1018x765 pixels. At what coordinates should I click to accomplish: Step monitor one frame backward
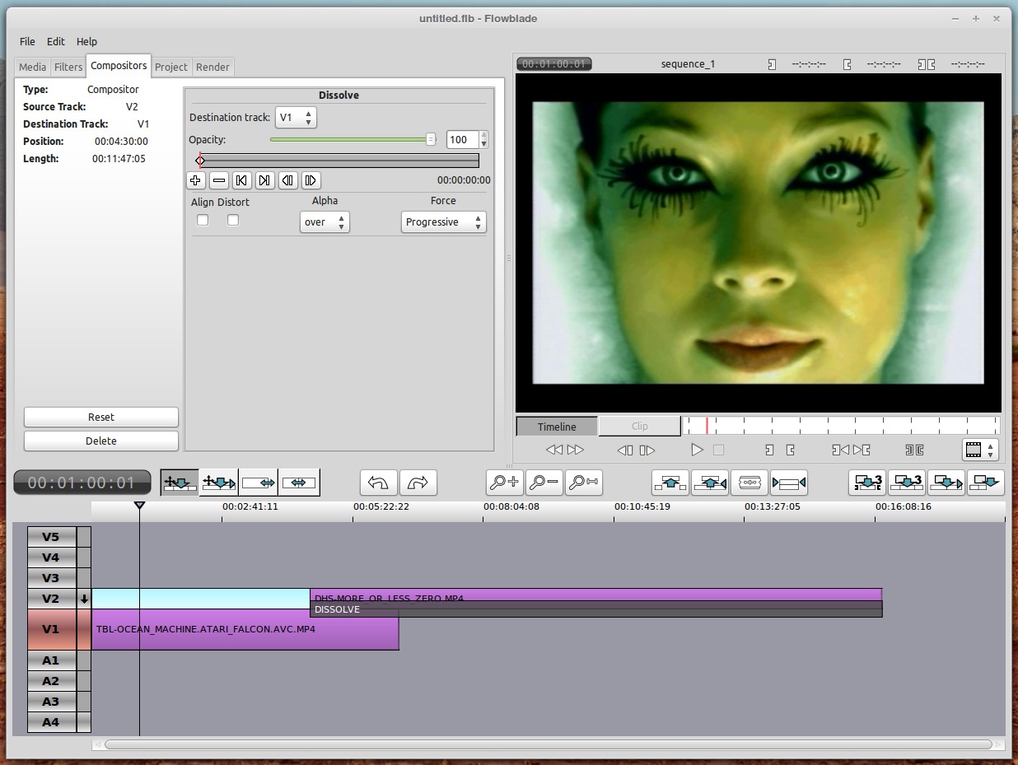(625, 450)
